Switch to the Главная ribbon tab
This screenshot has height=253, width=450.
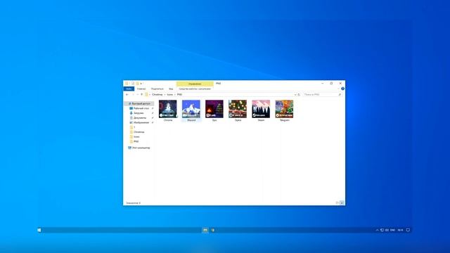141,89
